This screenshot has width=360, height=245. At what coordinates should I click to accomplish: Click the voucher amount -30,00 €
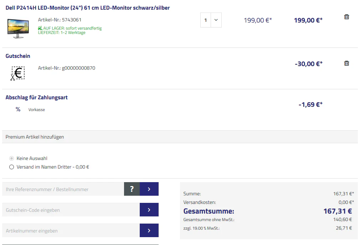(x=309, y=64)
